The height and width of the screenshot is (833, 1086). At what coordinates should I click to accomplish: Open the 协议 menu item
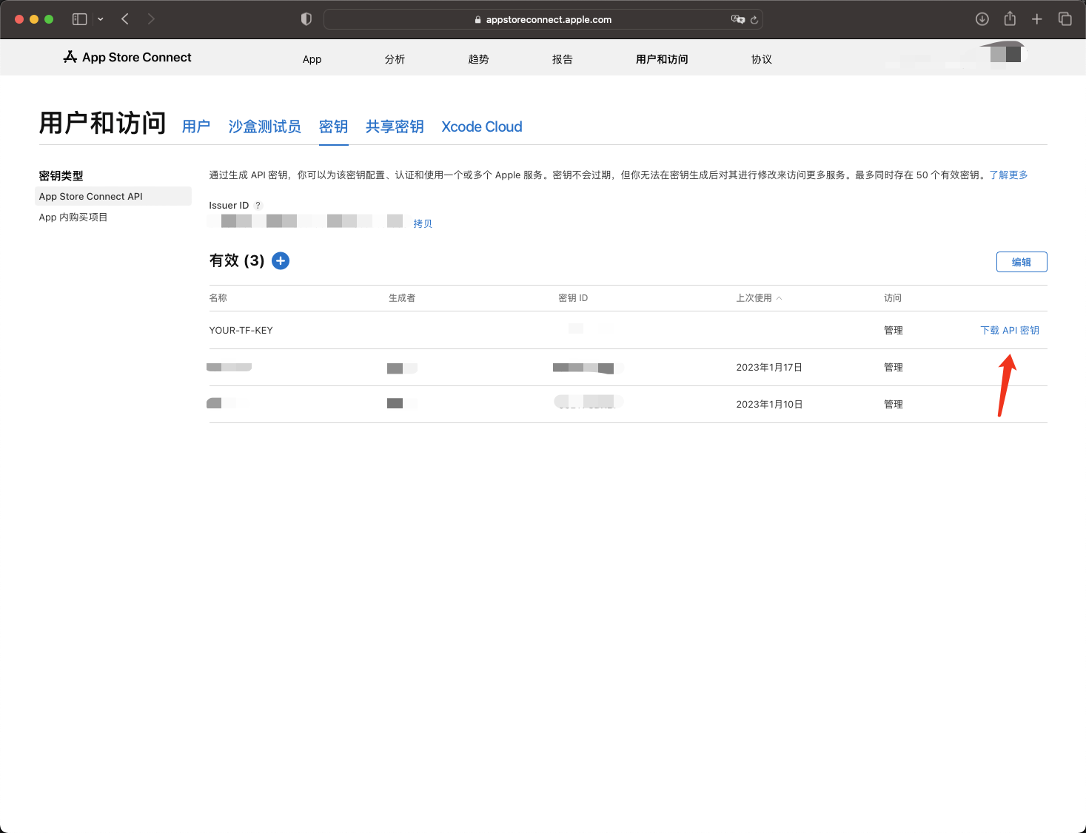(x=762, y=59)
